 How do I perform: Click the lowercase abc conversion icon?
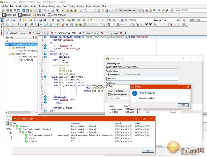point(138,24)
